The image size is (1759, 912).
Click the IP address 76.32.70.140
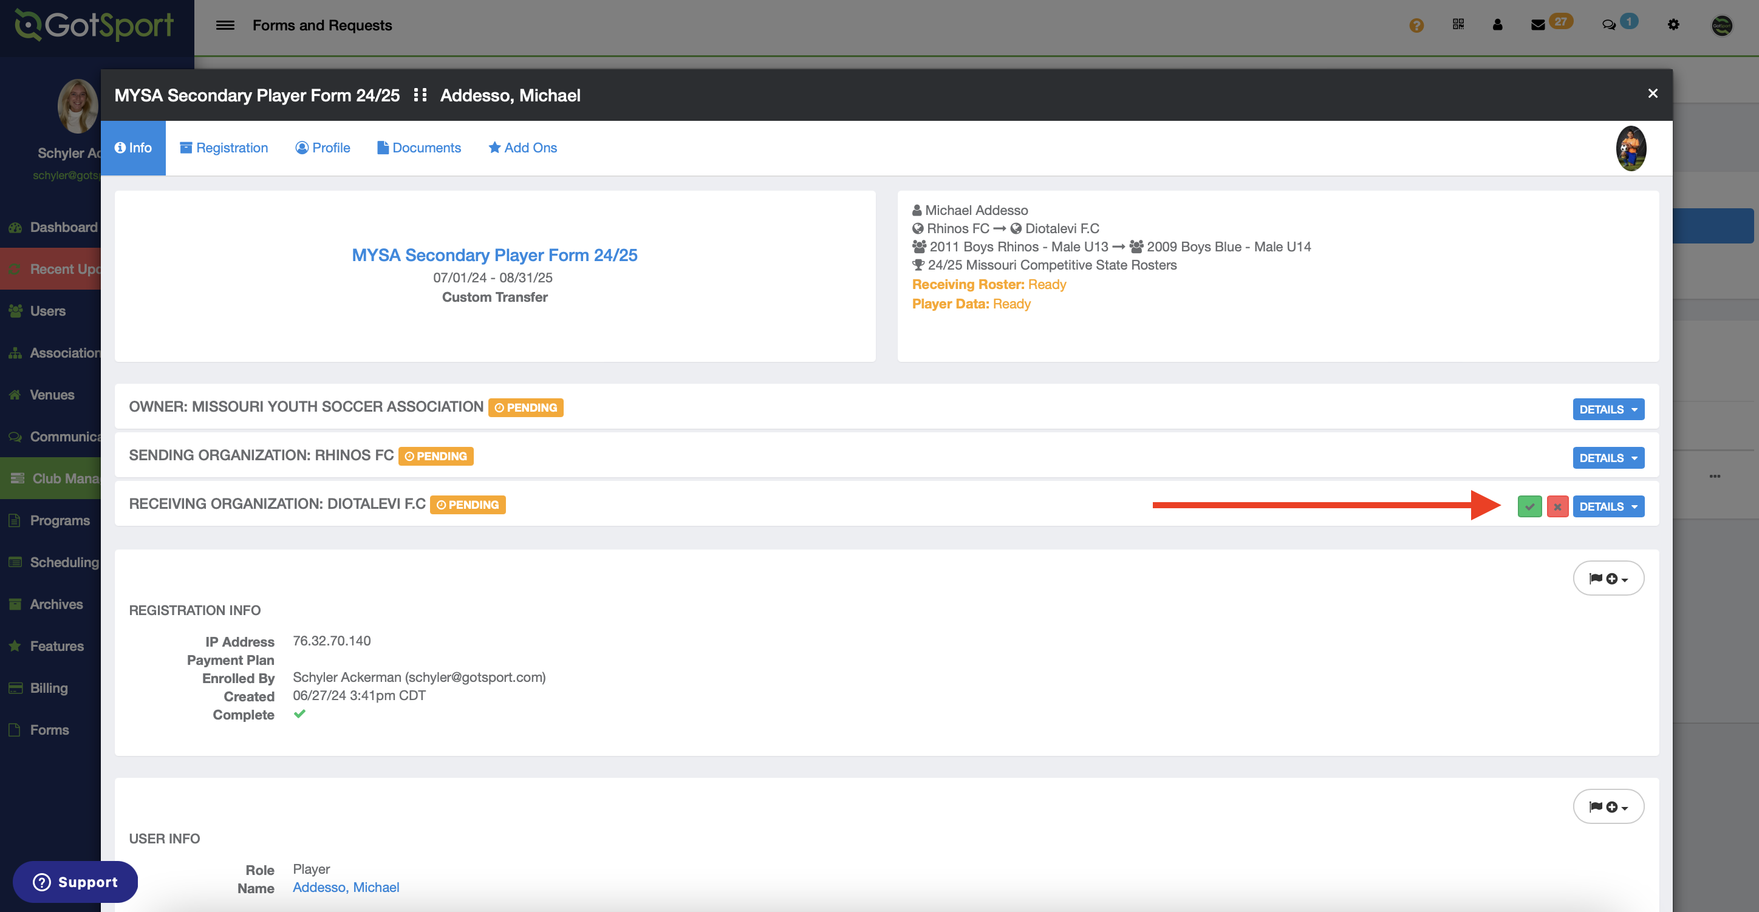332,641
